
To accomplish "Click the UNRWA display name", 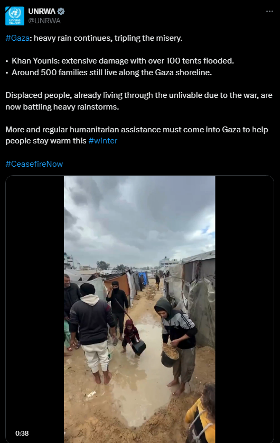I will 42,11.
